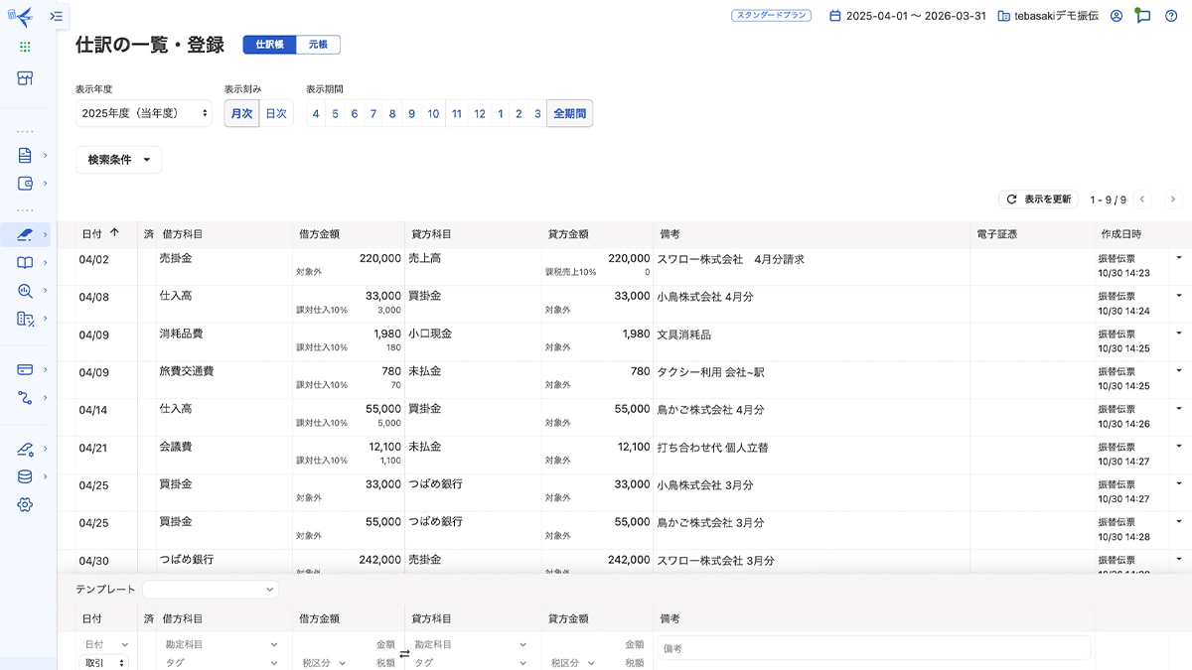Click the 表示を更新 refresh button

[1038, 200]
